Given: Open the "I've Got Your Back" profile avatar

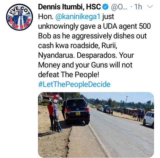Looking at the screenshot, I should pyautogui.click(x=20, y=17).
